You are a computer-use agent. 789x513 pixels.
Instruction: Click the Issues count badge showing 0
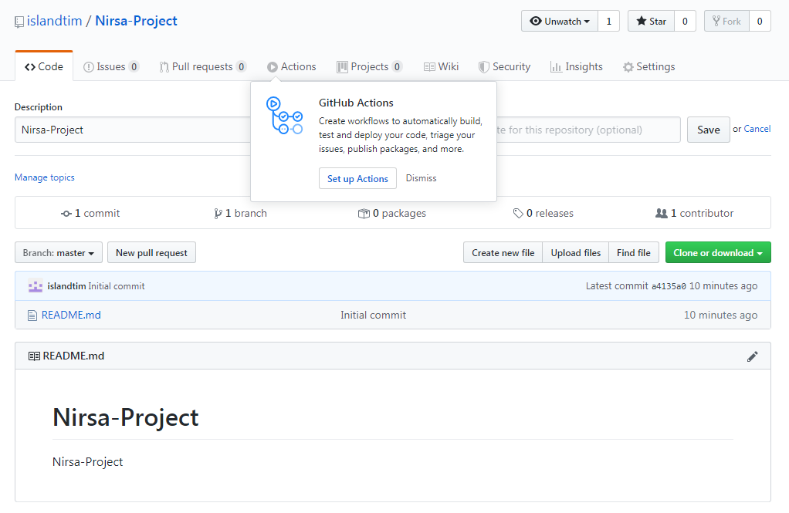[134, 66]
